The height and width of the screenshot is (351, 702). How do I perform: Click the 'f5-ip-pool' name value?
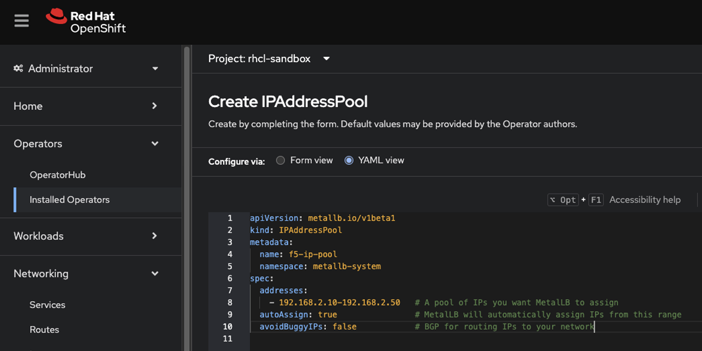pos(313,254)
